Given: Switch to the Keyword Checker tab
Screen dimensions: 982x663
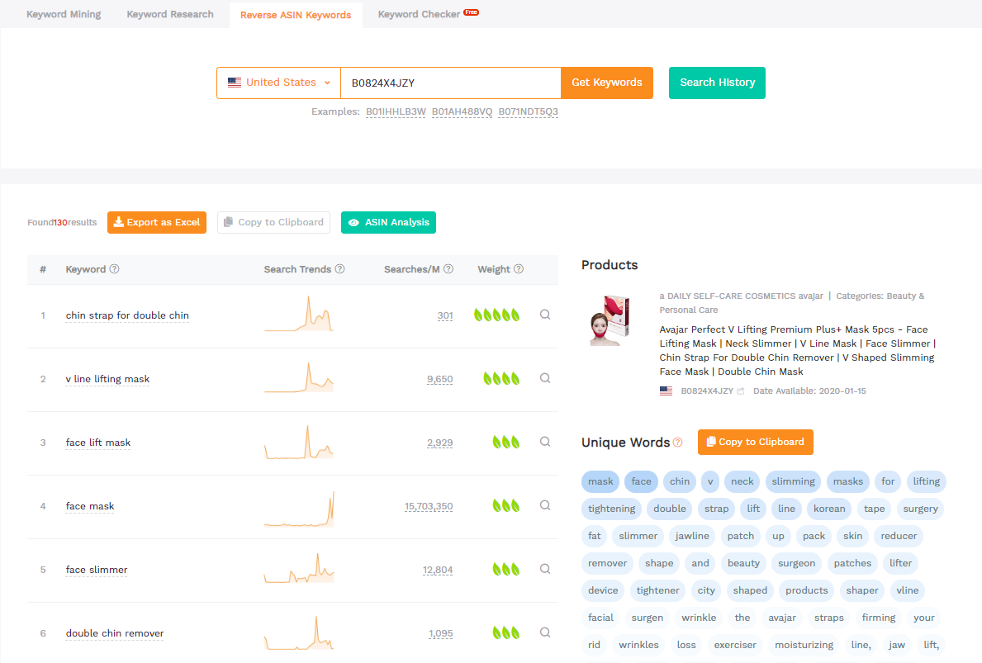Looking at the screenshot, I should 419,14.
